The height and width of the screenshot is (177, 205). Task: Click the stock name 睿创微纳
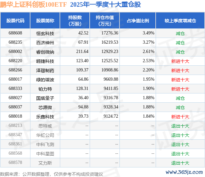[45, 52]
